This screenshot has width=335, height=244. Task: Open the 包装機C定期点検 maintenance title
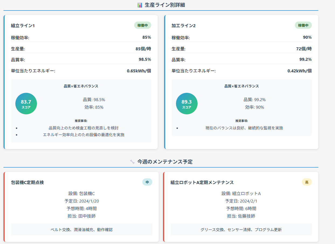27,182
